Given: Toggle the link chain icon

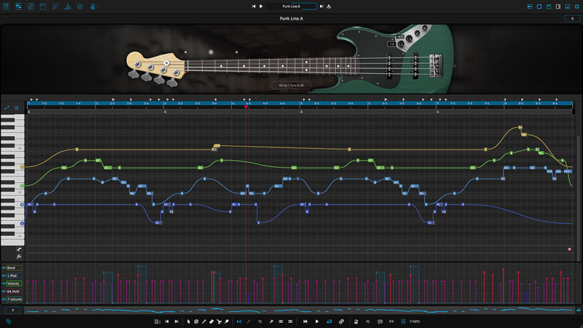Looking at the screenshot, I should (341, 322).
